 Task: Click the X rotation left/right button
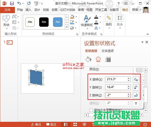pyautogui.click(x=136, y=79)
